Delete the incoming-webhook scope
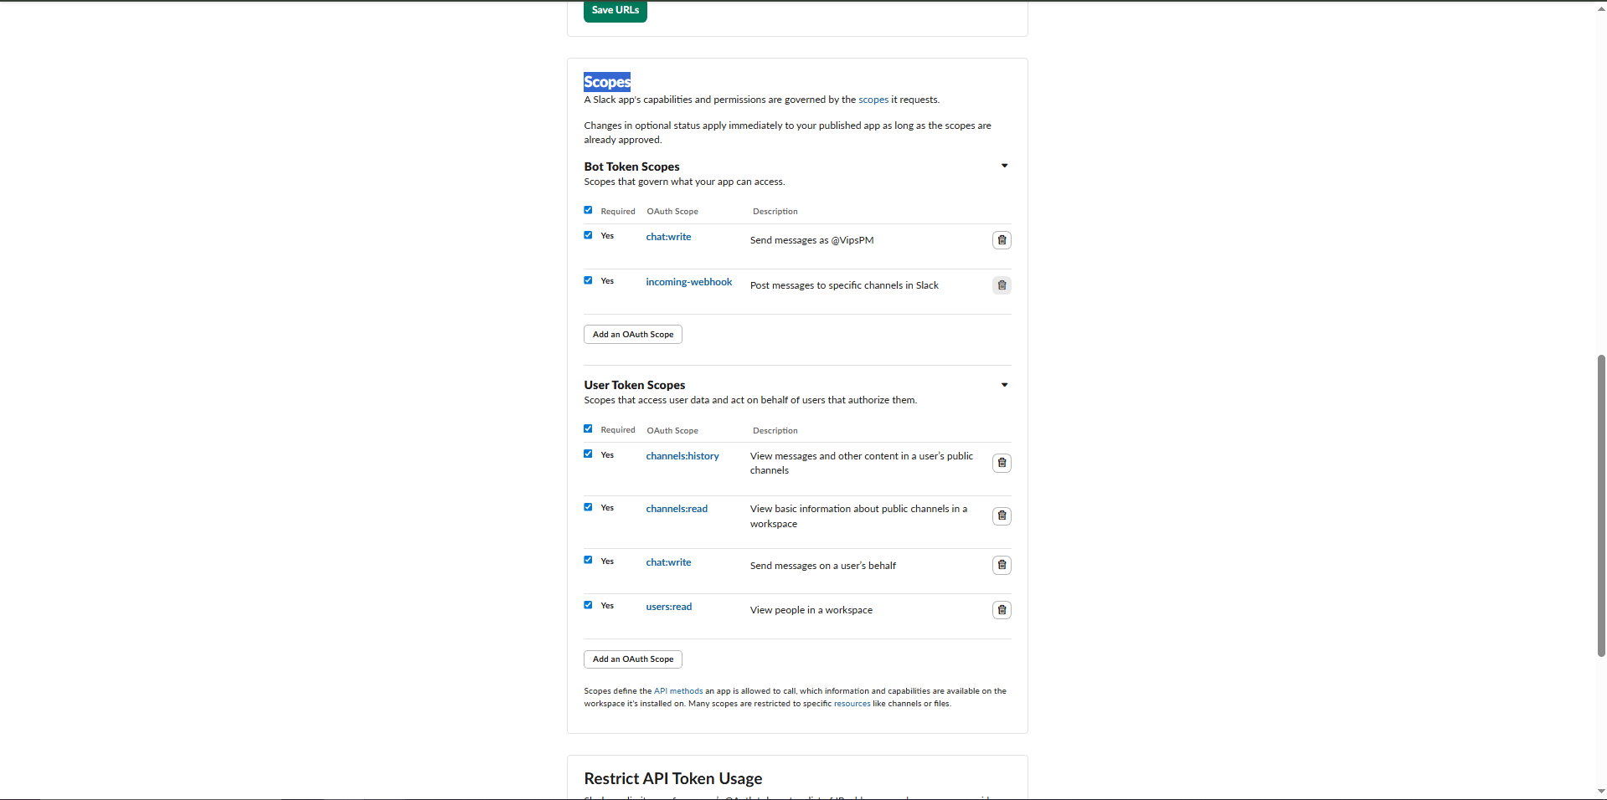 coord(1002,285)
